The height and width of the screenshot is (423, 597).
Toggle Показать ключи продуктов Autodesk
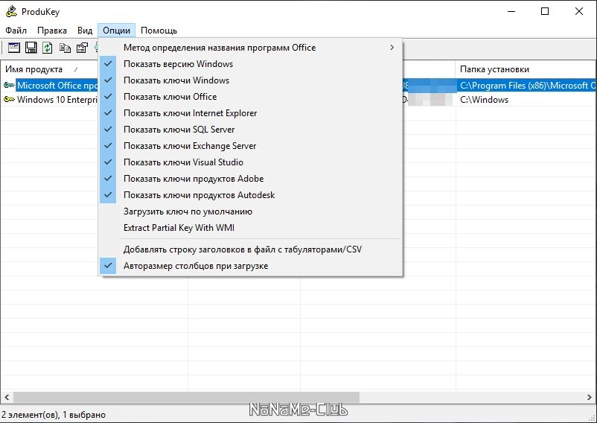point(251,195)
